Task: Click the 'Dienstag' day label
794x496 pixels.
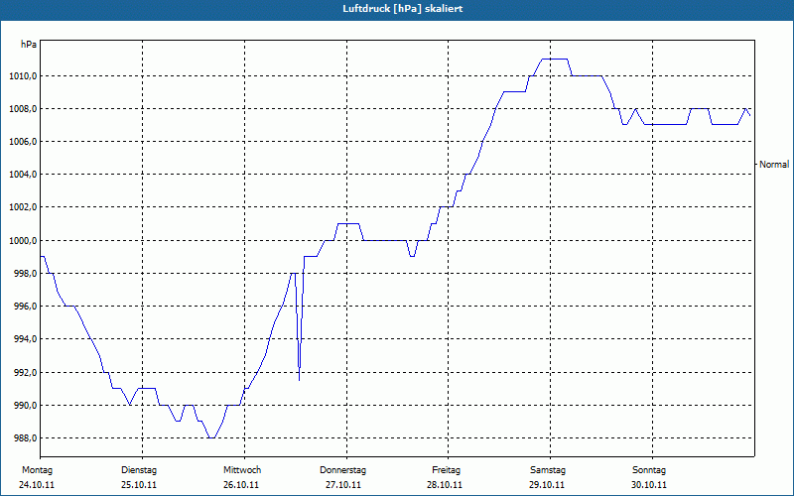Action: 139,470
